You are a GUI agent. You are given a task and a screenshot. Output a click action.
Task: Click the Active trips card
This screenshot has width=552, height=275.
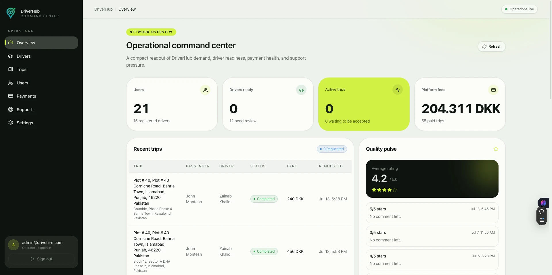(364, 104)
